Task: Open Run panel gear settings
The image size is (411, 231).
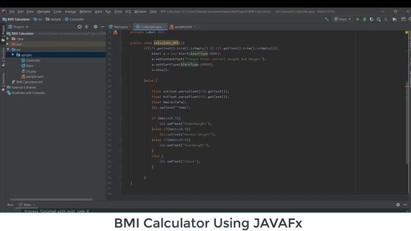Action: coord(398,205)
